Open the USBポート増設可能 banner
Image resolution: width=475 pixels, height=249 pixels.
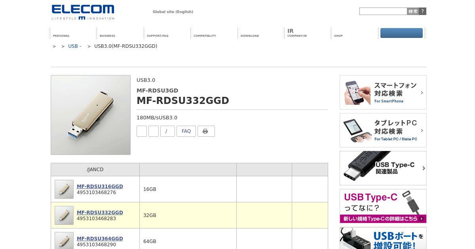coord(383,238)
